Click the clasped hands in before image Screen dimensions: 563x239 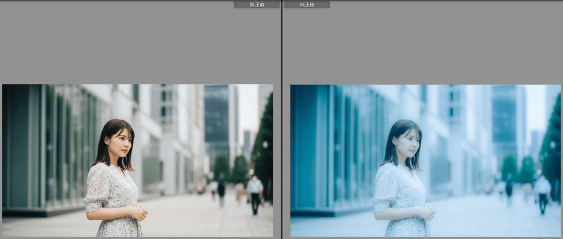click(x=139, y=212)
